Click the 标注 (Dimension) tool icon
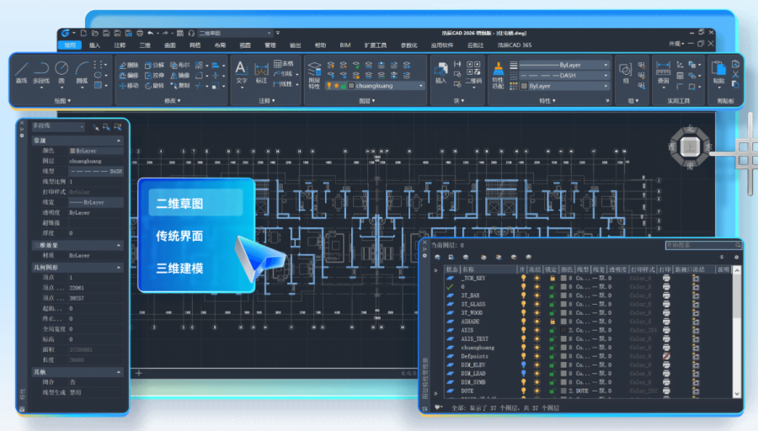The width and height of the screenshot is (758, 431). coord(262,70)
